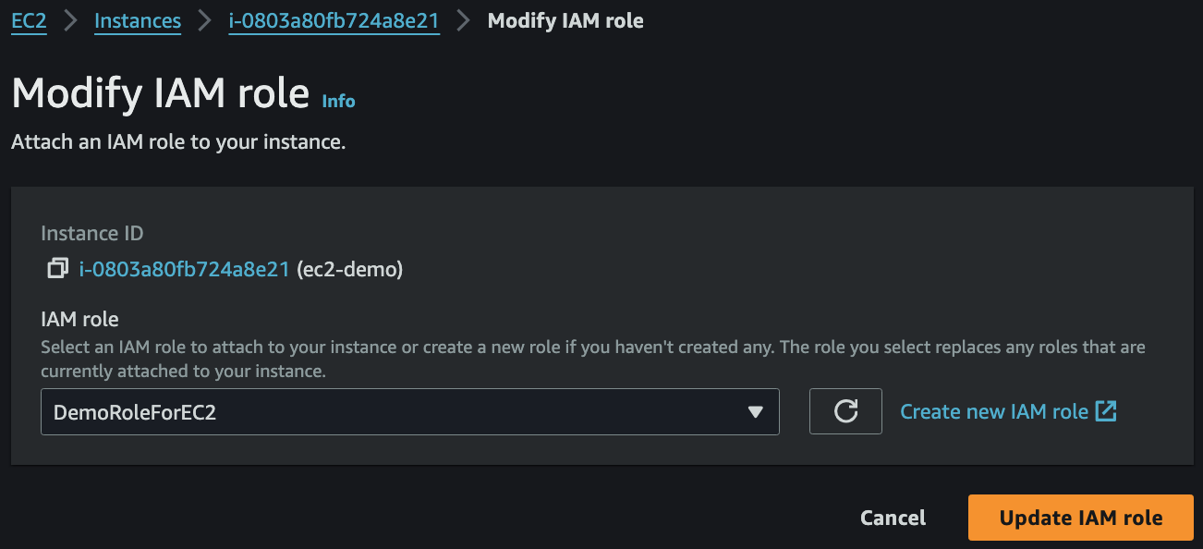
Task: Open the instance ID link in the Instance ID panel
Action: tap(185, 269)
